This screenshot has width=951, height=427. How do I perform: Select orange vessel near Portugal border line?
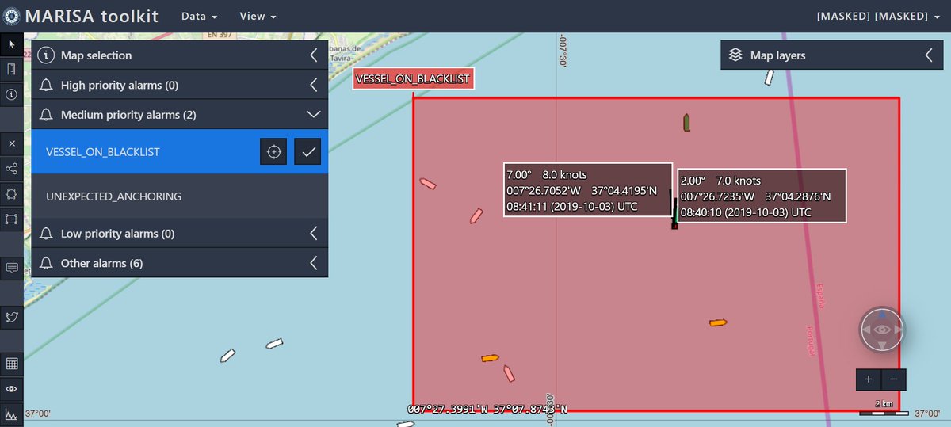(718, 322)
